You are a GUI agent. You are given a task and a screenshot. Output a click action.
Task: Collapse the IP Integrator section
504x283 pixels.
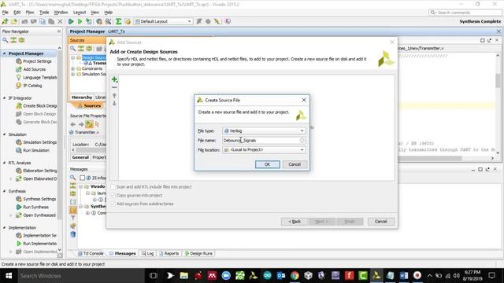coord(5,97)
